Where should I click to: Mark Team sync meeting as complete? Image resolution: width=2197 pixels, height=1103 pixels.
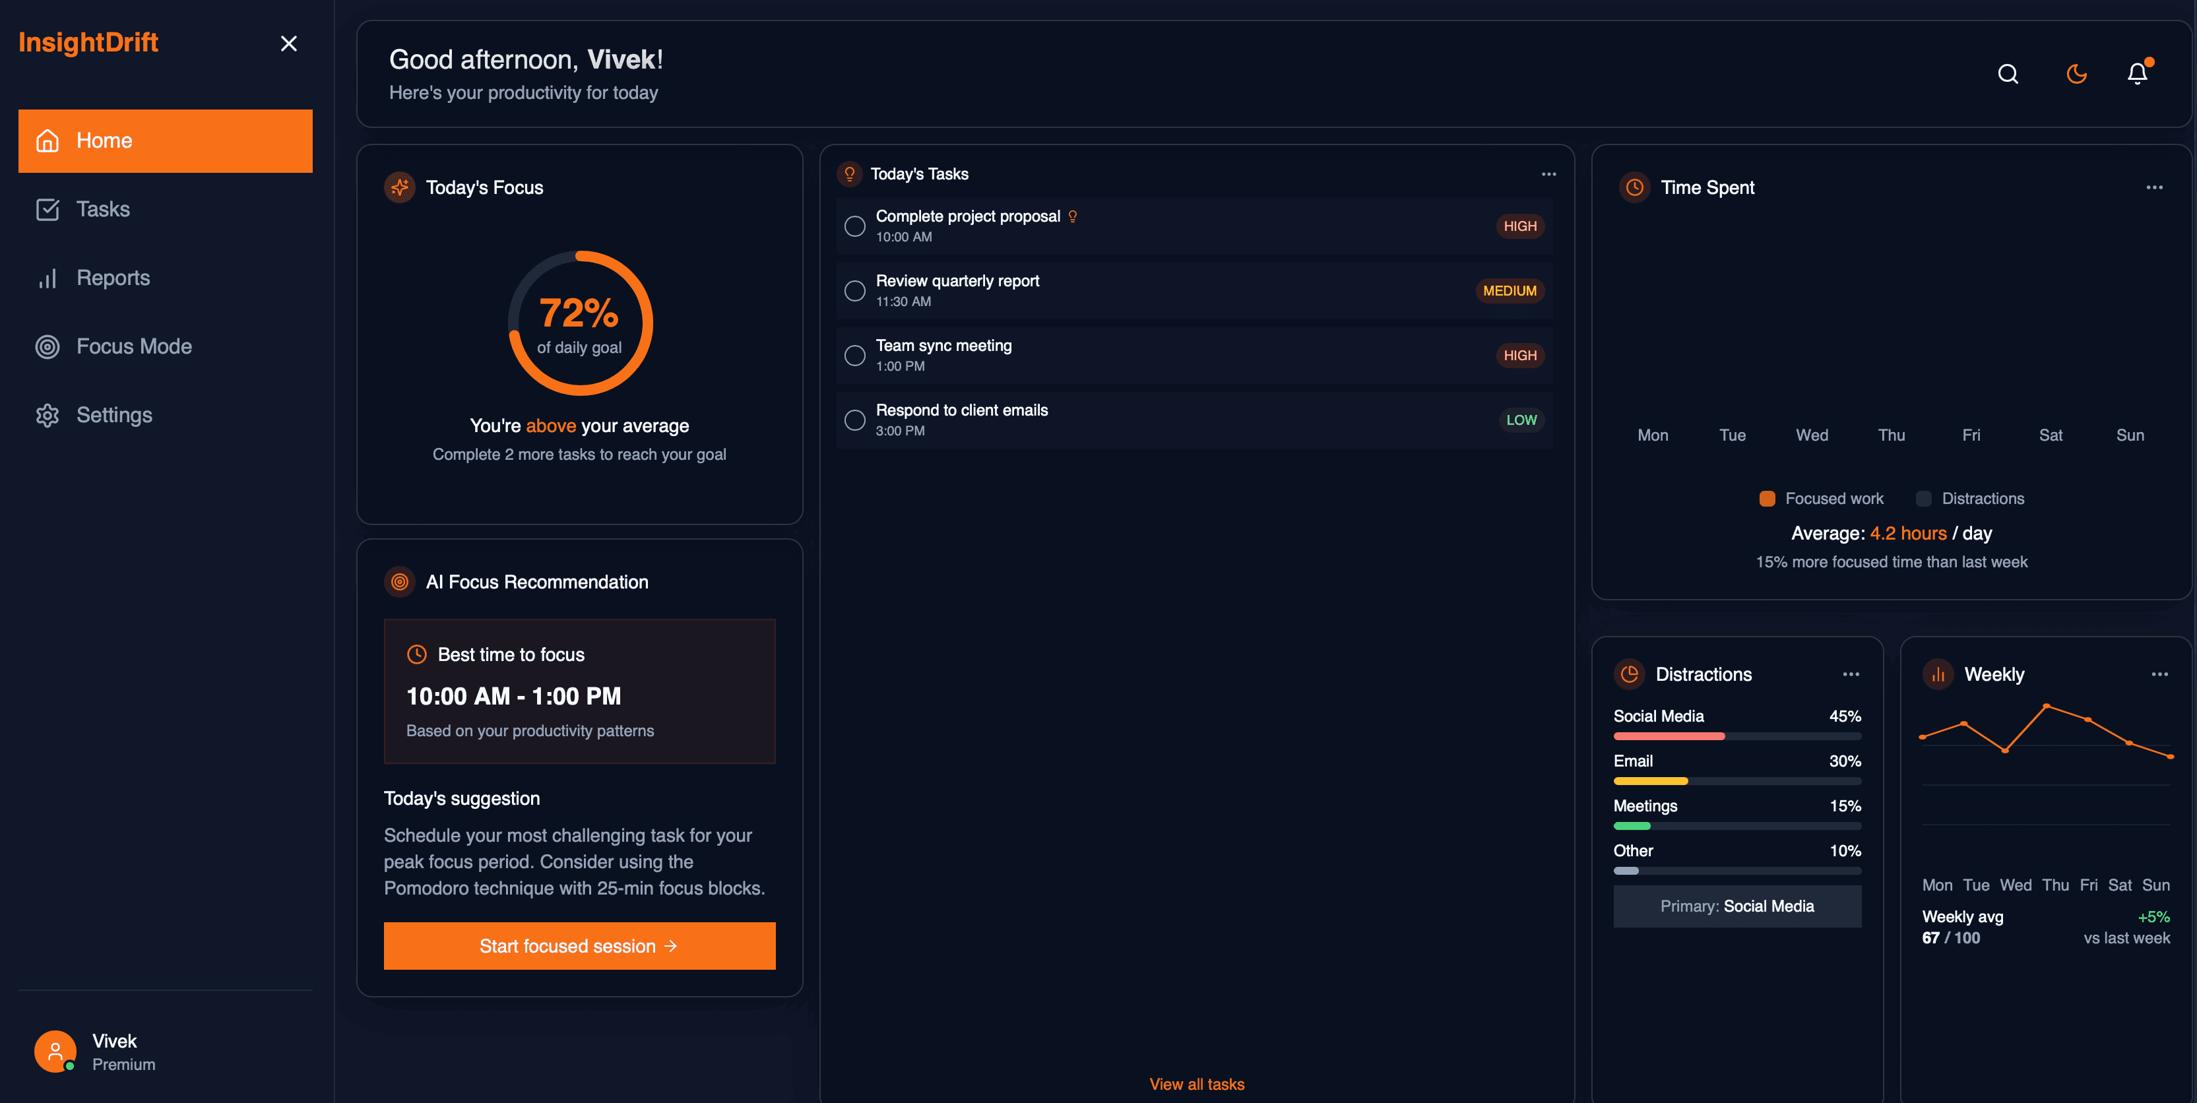(854, 356)
